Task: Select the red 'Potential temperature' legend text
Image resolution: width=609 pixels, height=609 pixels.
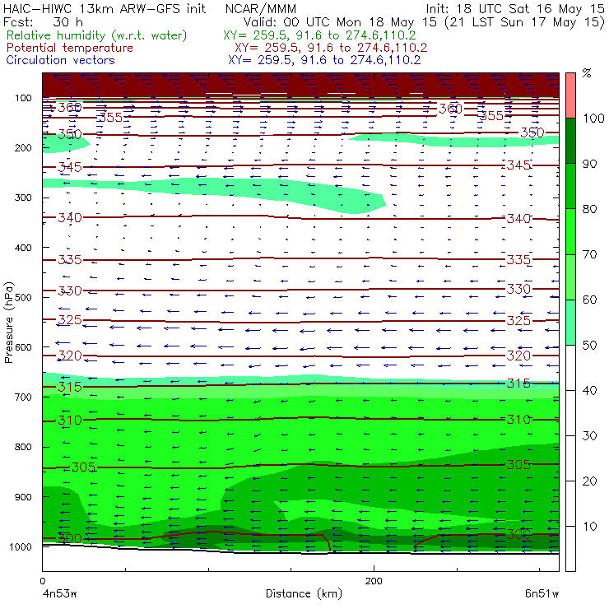Action: click(69, 48)
